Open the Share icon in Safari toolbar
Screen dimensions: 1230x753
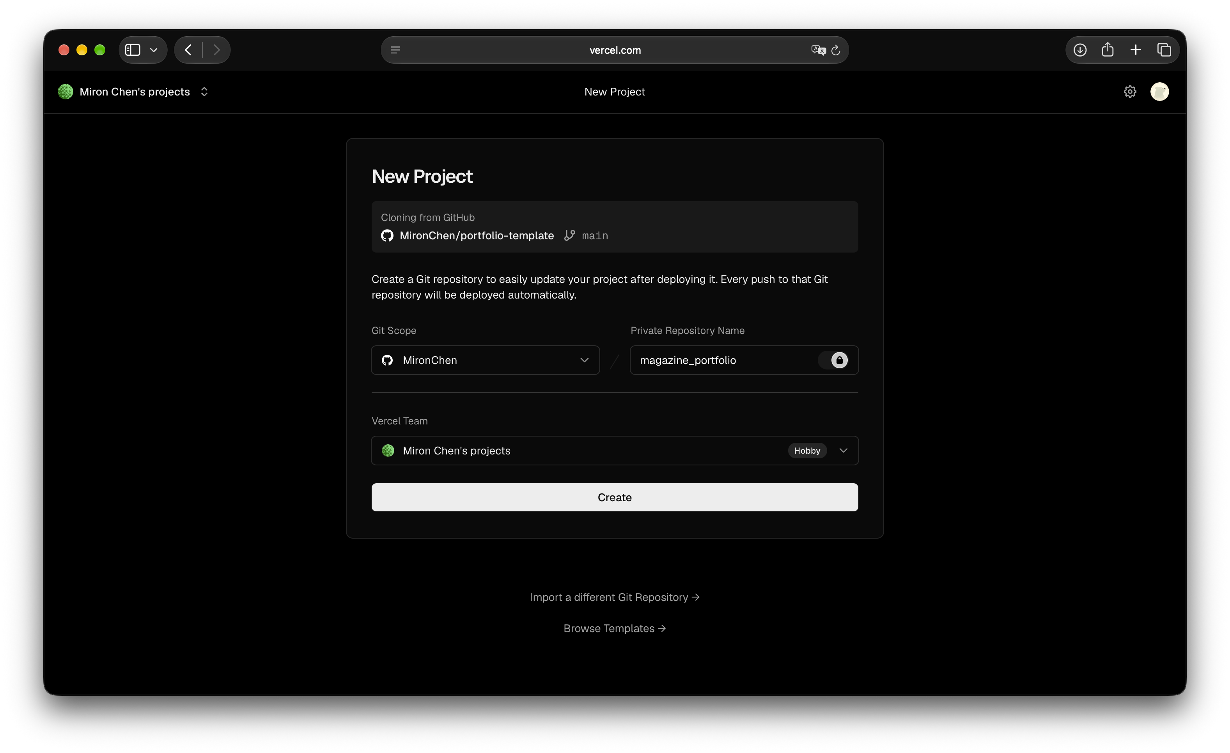pos(1108,49)
